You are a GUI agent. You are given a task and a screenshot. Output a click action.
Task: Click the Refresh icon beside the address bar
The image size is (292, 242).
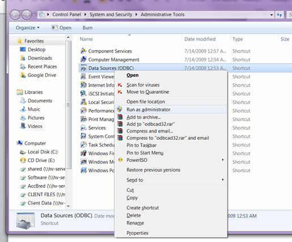pos(280,15)
